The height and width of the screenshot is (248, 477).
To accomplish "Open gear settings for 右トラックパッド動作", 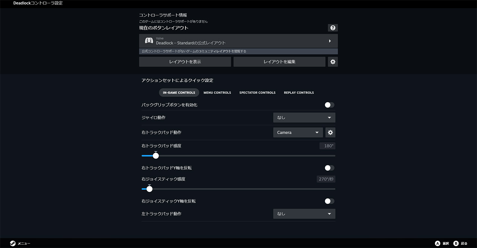I will [330, 132].
